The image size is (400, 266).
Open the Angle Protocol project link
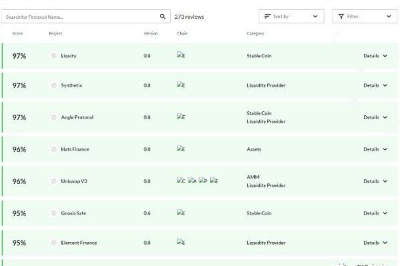point(77,117)
